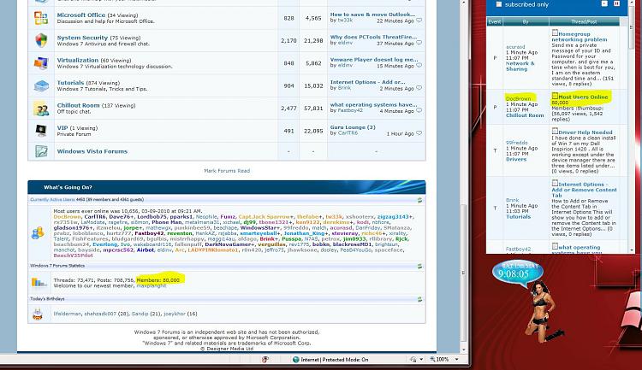This screenshot has width=642, height=370.
Task: Open 'How to save & move Outlook' thread
Action: coord(373,15)
